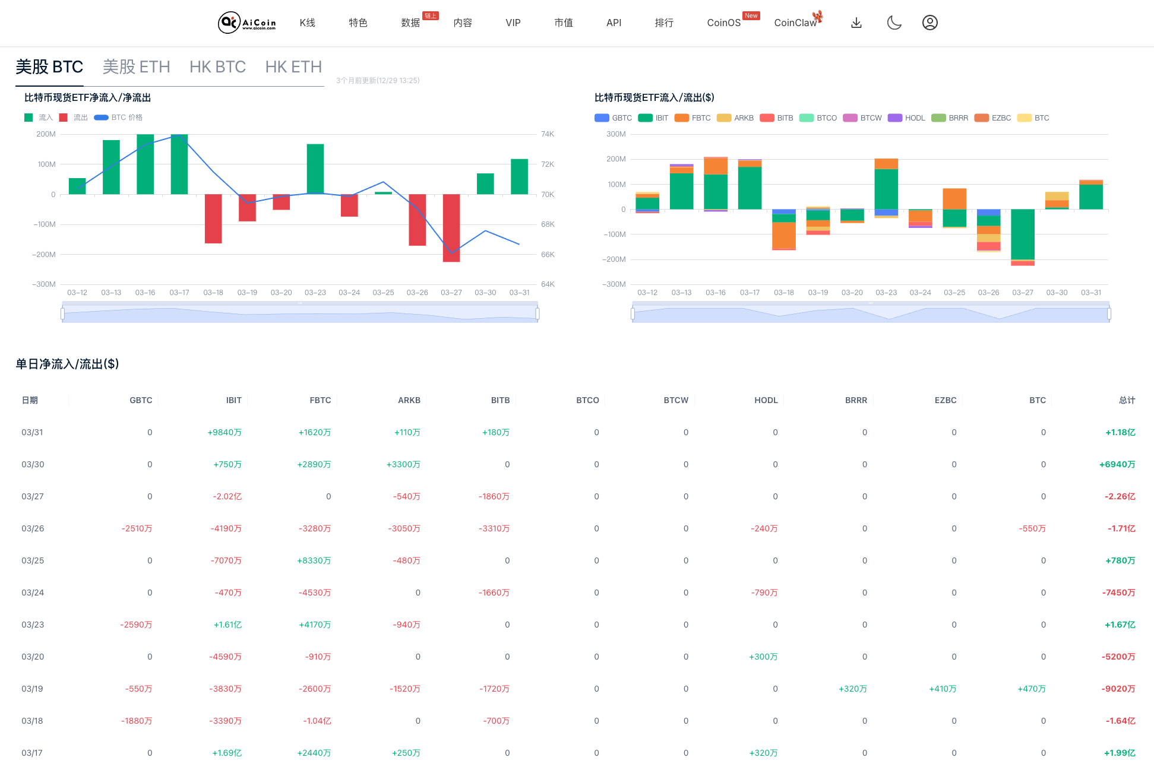1154x770 pixels.
Task: Toggle the FBTC series in the legend
Action: [693, 118]
